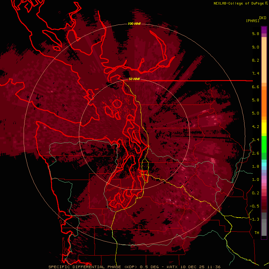The image size is (269, 269).
Task: Click the 4.2 value on color scale
Action: point(256,127)
